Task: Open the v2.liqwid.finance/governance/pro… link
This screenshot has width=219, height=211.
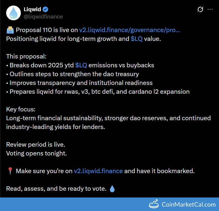Action: (130, 30)
